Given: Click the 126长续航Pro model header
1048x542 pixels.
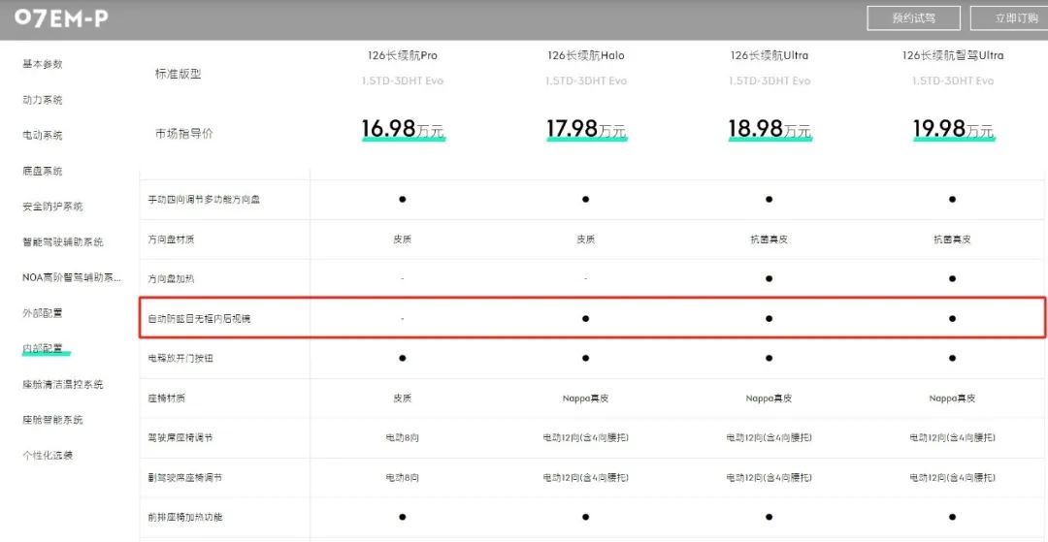Looking at the screenshot, I should click(x=402, y=55).
